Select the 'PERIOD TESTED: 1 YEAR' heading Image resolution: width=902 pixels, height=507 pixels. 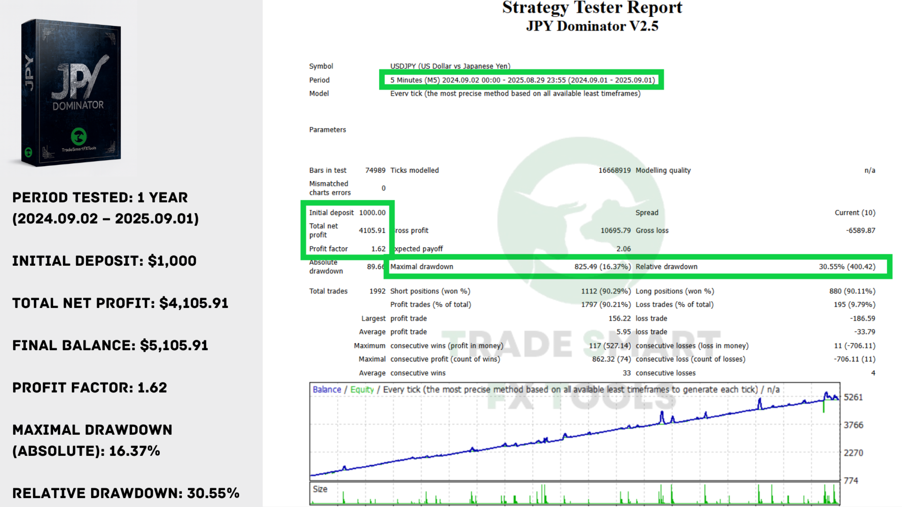pos(100,198)
